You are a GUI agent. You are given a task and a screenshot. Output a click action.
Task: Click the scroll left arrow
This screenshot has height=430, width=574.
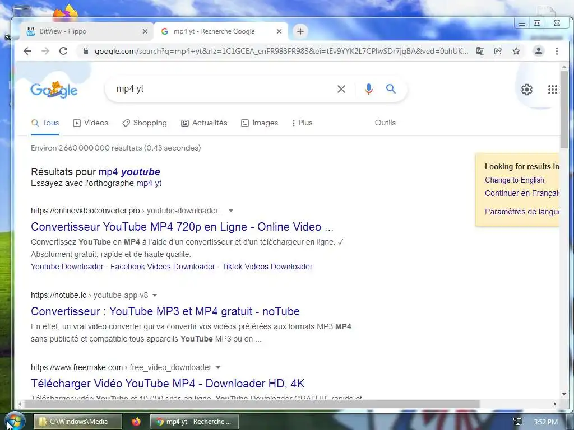(20, 404)
